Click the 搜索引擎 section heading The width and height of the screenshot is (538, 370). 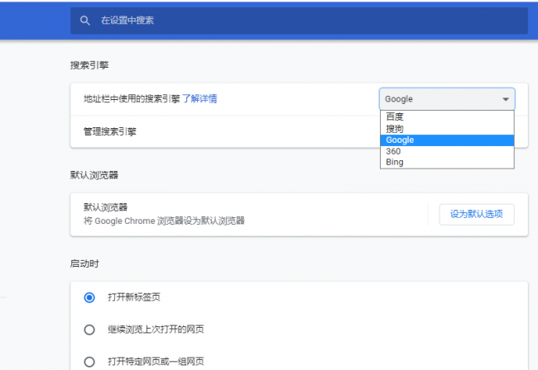pyautogui.click(x=89, y=65)
